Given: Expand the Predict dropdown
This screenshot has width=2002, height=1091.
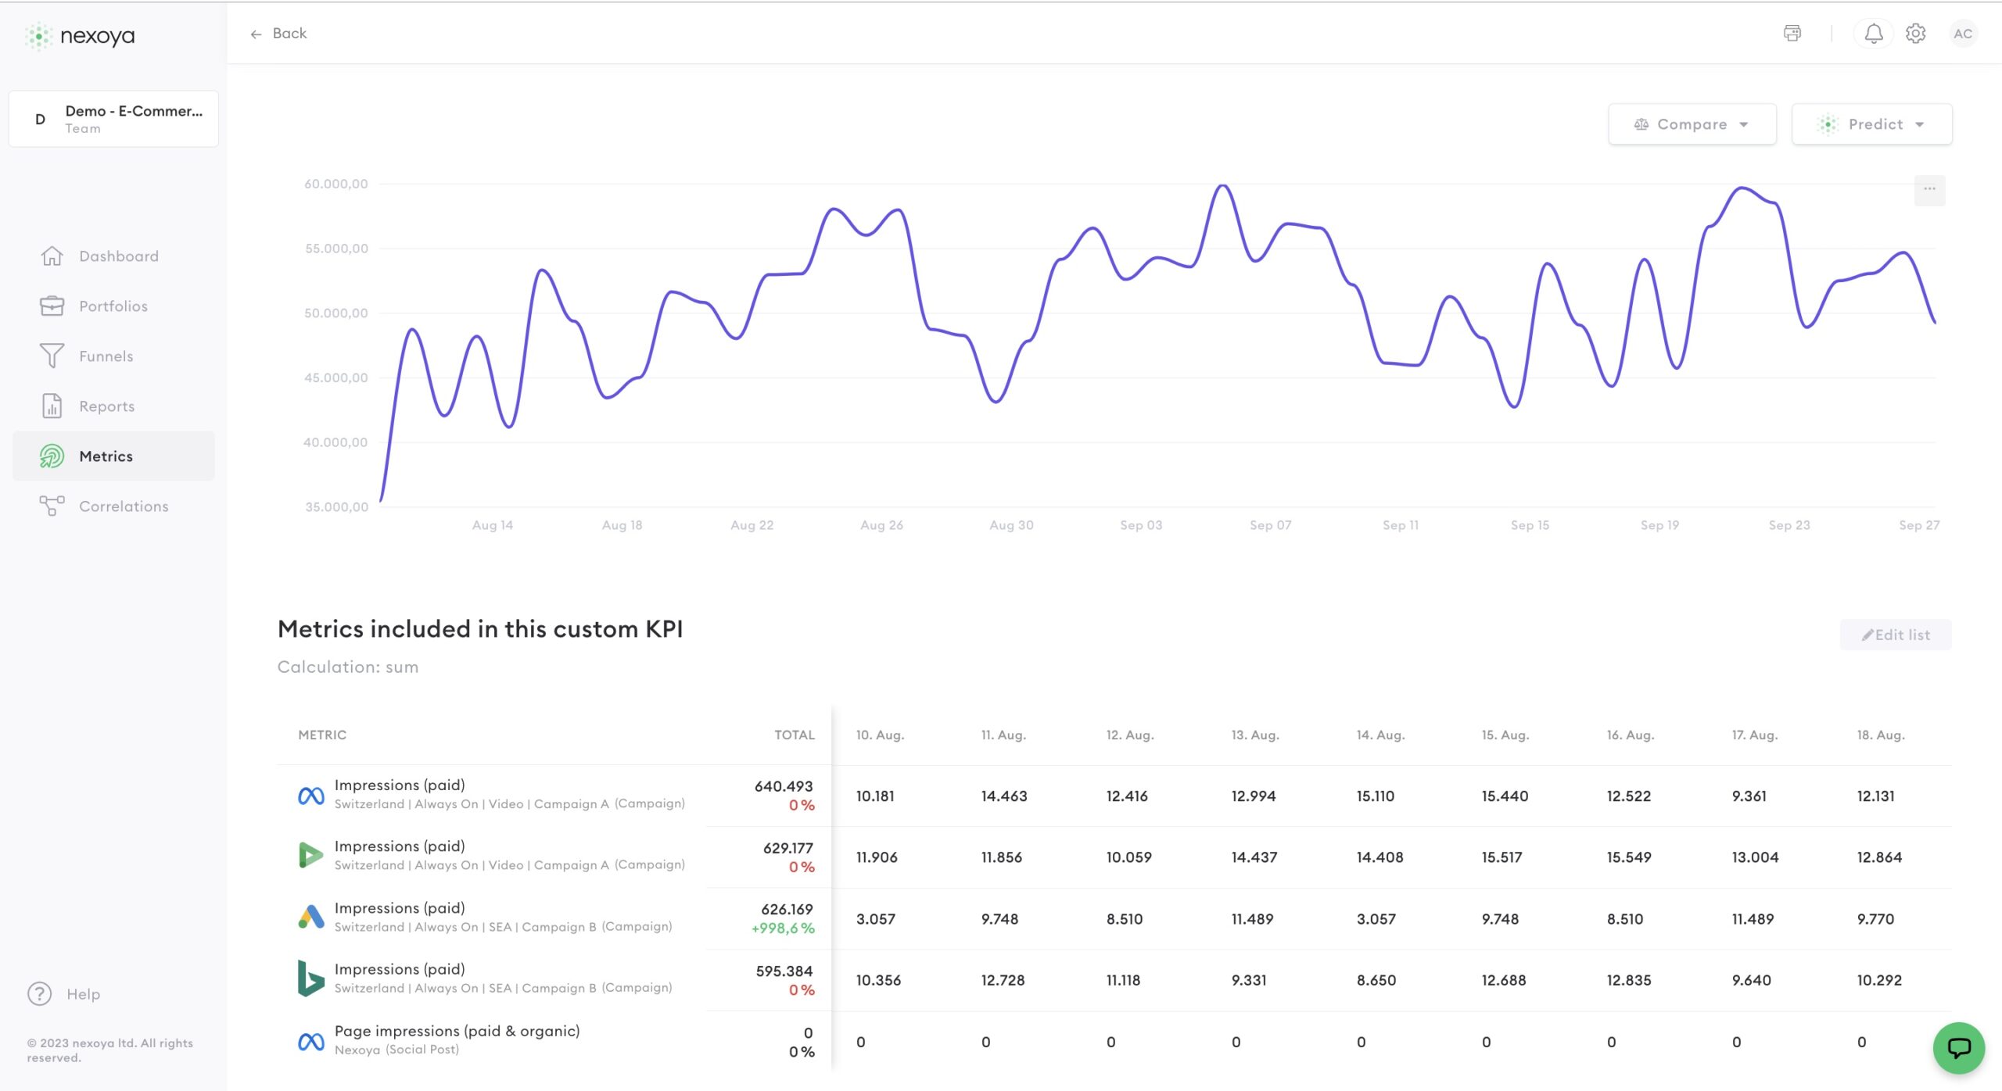Looking at the screenshot, I should [1871, 124].
